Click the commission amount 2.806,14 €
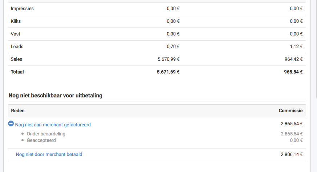The width and height of the screenshot is (317, 172). 292,155
